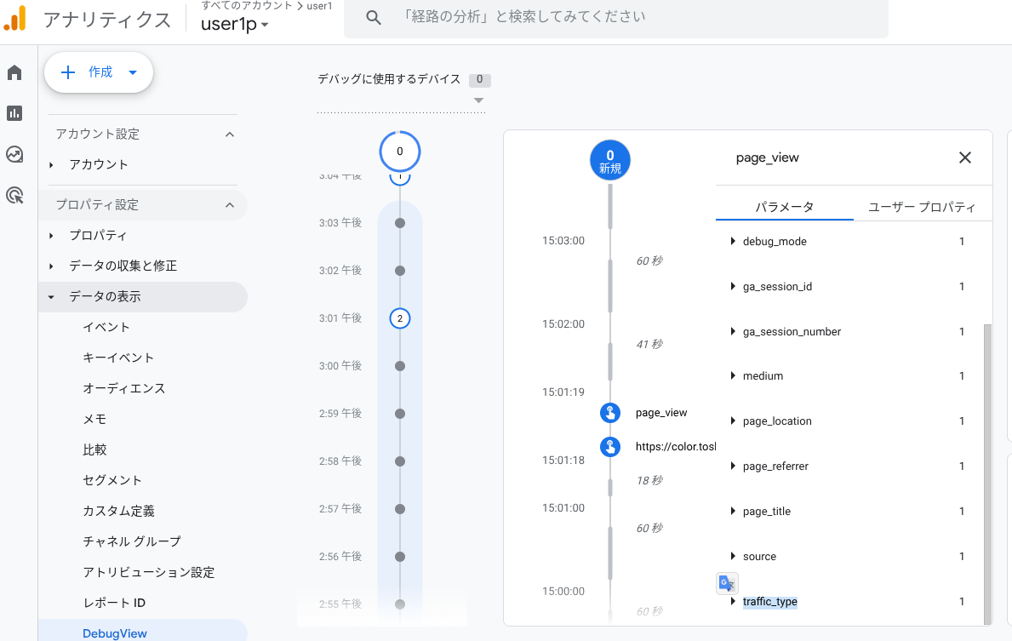Open the Home icon in sidebar
This screenshot has width=1012, height=641.
click(14, 72)
